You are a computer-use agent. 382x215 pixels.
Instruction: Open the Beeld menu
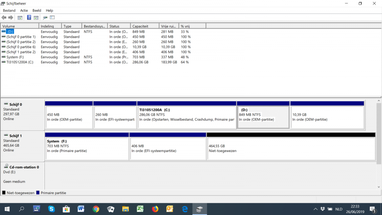click(37, 10)
